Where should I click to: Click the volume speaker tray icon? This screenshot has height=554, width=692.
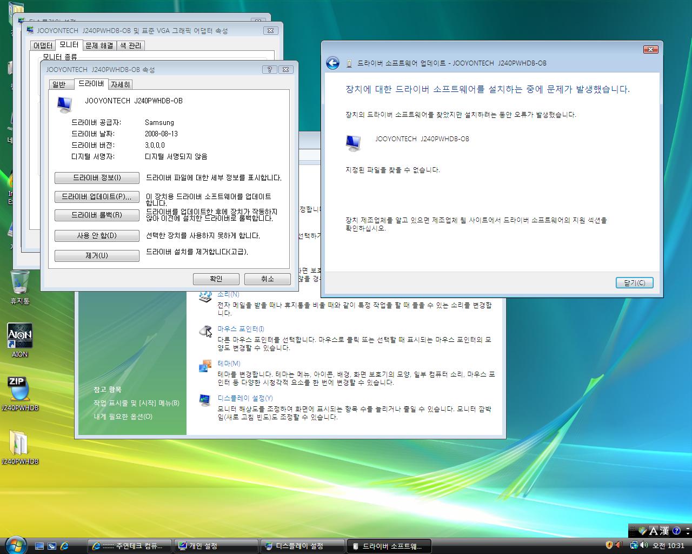tap(644, 546)
